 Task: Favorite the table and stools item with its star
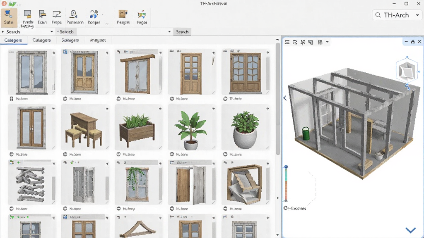click(107, 109)
